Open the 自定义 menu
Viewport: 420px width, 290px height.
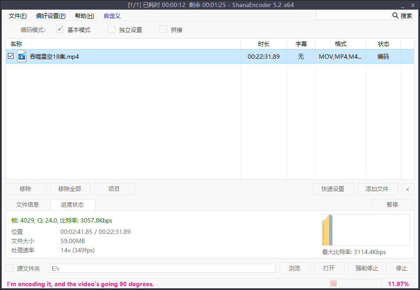(112, 16)
